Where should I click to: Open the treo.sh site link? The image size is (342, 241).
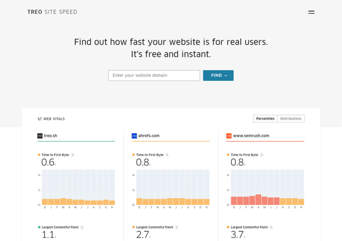[50, 136]
